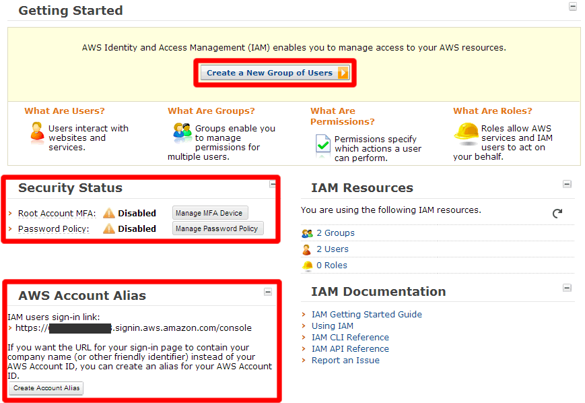
Task: Click the orange arrow on Create a New Group button
Action: (343, 73)
